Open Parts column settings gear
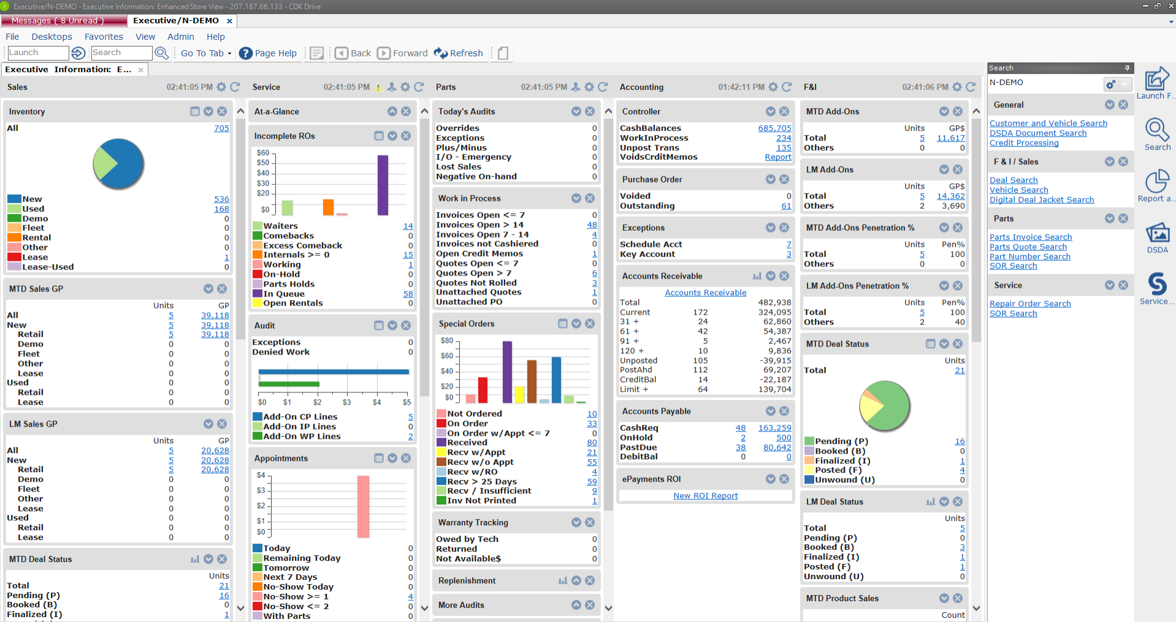The width and height of the screenshot is (1176, 622). click(x=589, y=87)
